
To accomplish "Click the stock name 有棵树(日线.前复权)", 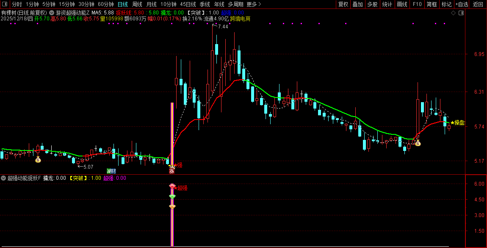I will pos(24,13).
